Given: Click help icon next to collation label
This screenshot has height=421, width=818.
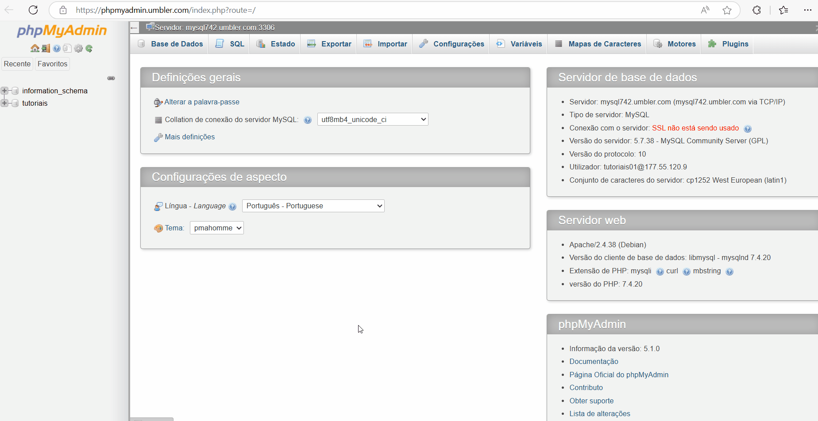Looking at the screenshot, I should point(308,120).
